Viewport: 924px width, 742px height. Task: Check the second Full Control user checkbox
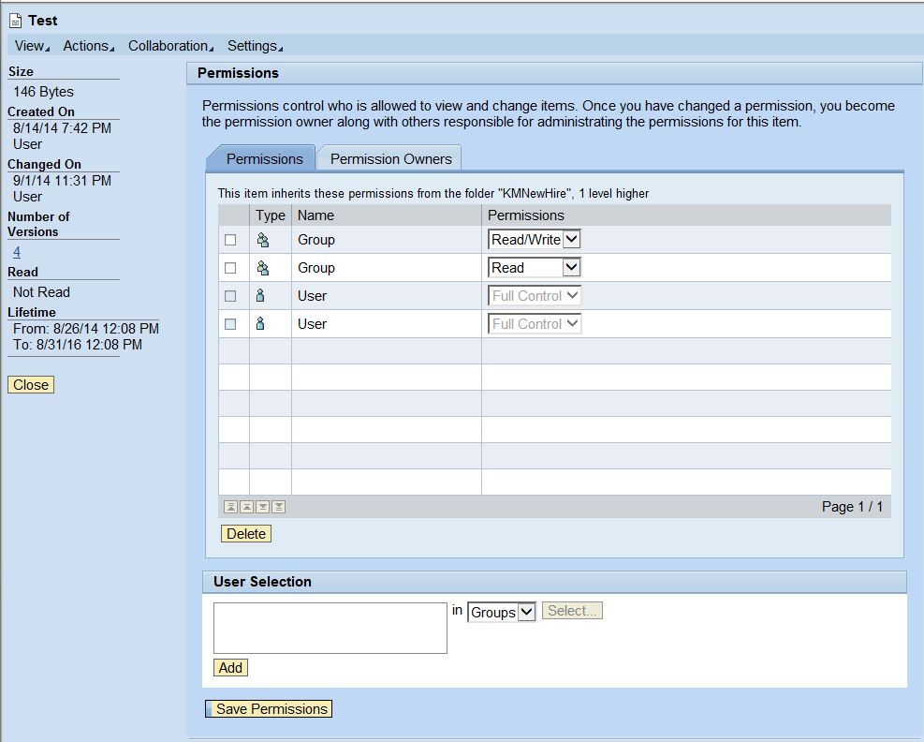[x=230, y=324]
